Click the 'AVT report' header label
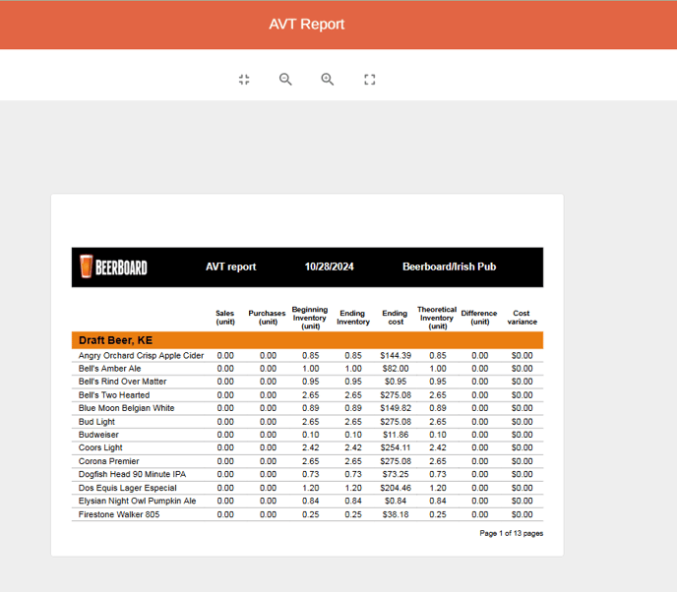Viewport: 677px width, 592px height. 231,266
